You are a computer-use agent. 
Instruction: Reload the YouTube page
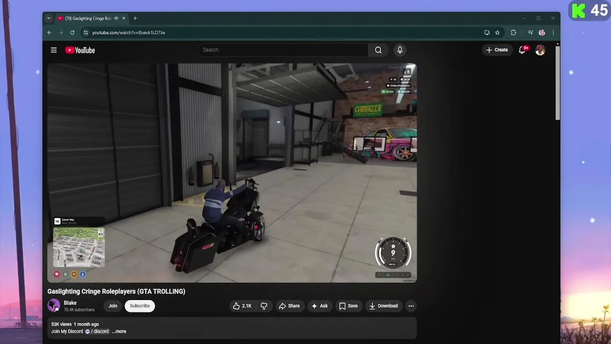[x=72, y=32]
